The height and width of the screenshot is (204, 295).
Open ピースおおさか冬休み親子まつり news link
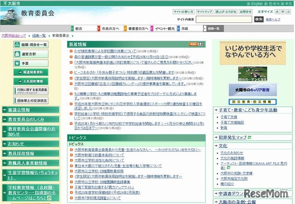coord(124,73)
